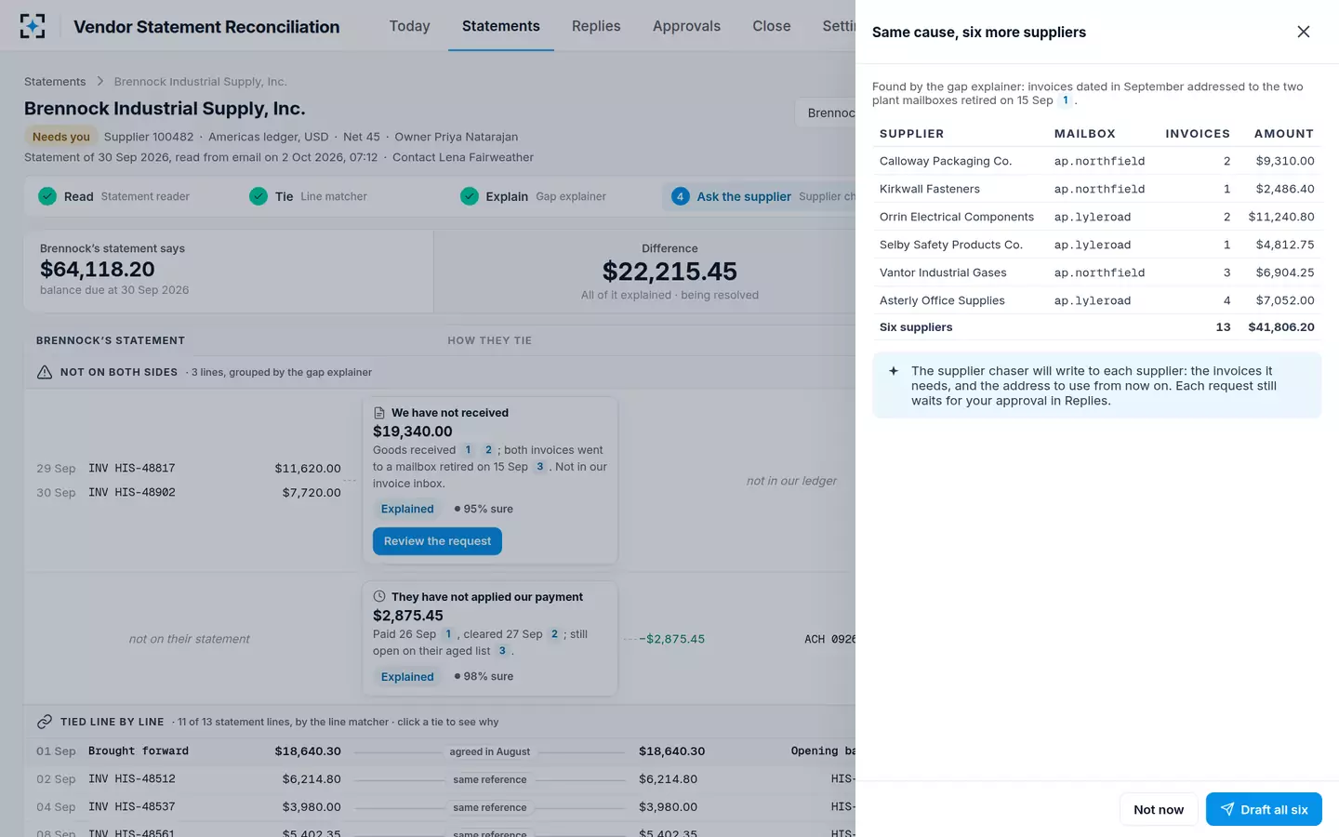Open the Approvals tab
This screenshot has width=1339, height=837.
click(686, 26)
